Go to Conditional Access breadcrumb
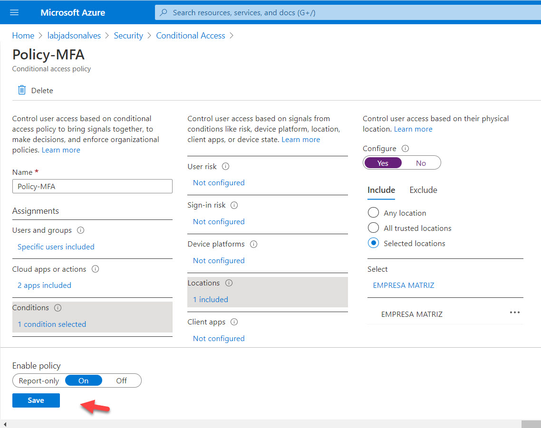The height and width of the screenshot is (428, 541). 190,36
